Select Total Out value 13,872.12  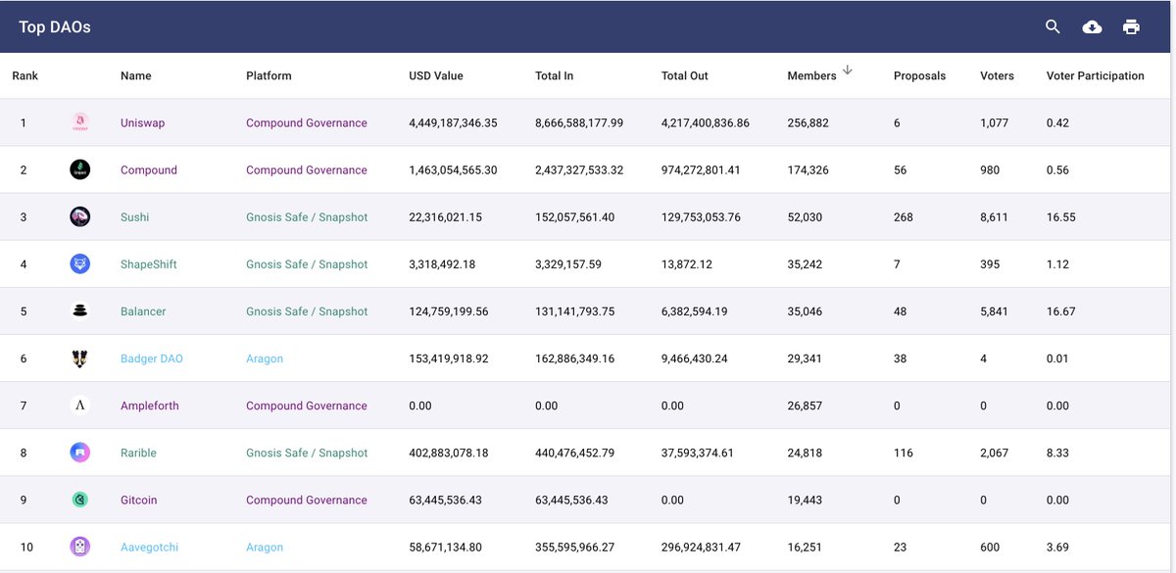pos(687,264)
